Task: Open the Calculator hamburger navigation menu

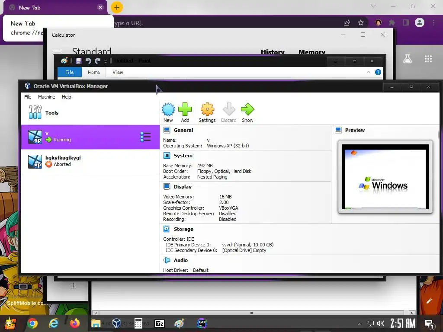Action: point(57,51)
